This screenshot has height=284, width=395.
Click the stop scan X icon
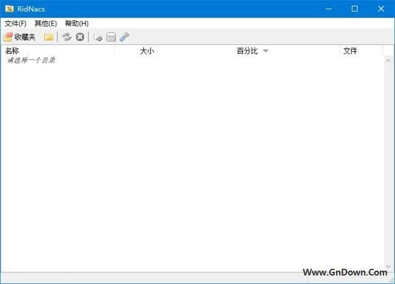pyautogui.click(x=80, y=37)
